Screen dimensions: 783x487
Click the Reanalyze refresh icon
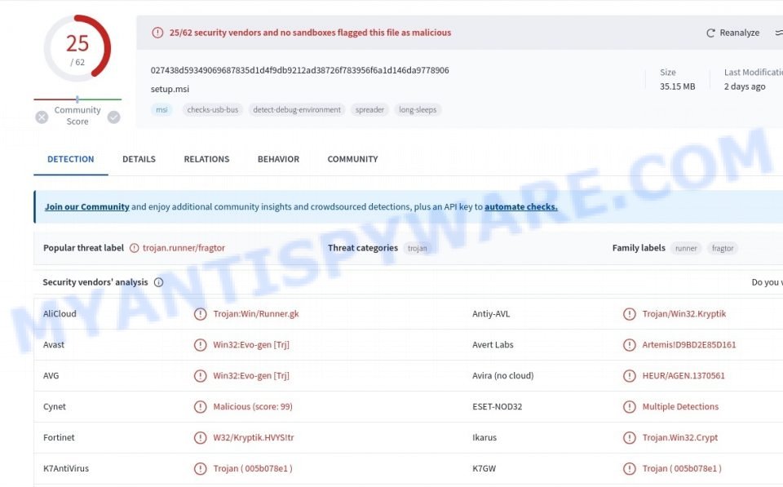point(710,33)
